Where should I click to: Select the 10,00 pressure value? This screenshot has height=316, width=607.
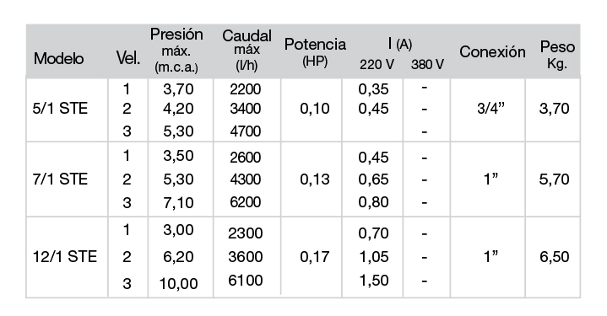click(x=178, y=284)
